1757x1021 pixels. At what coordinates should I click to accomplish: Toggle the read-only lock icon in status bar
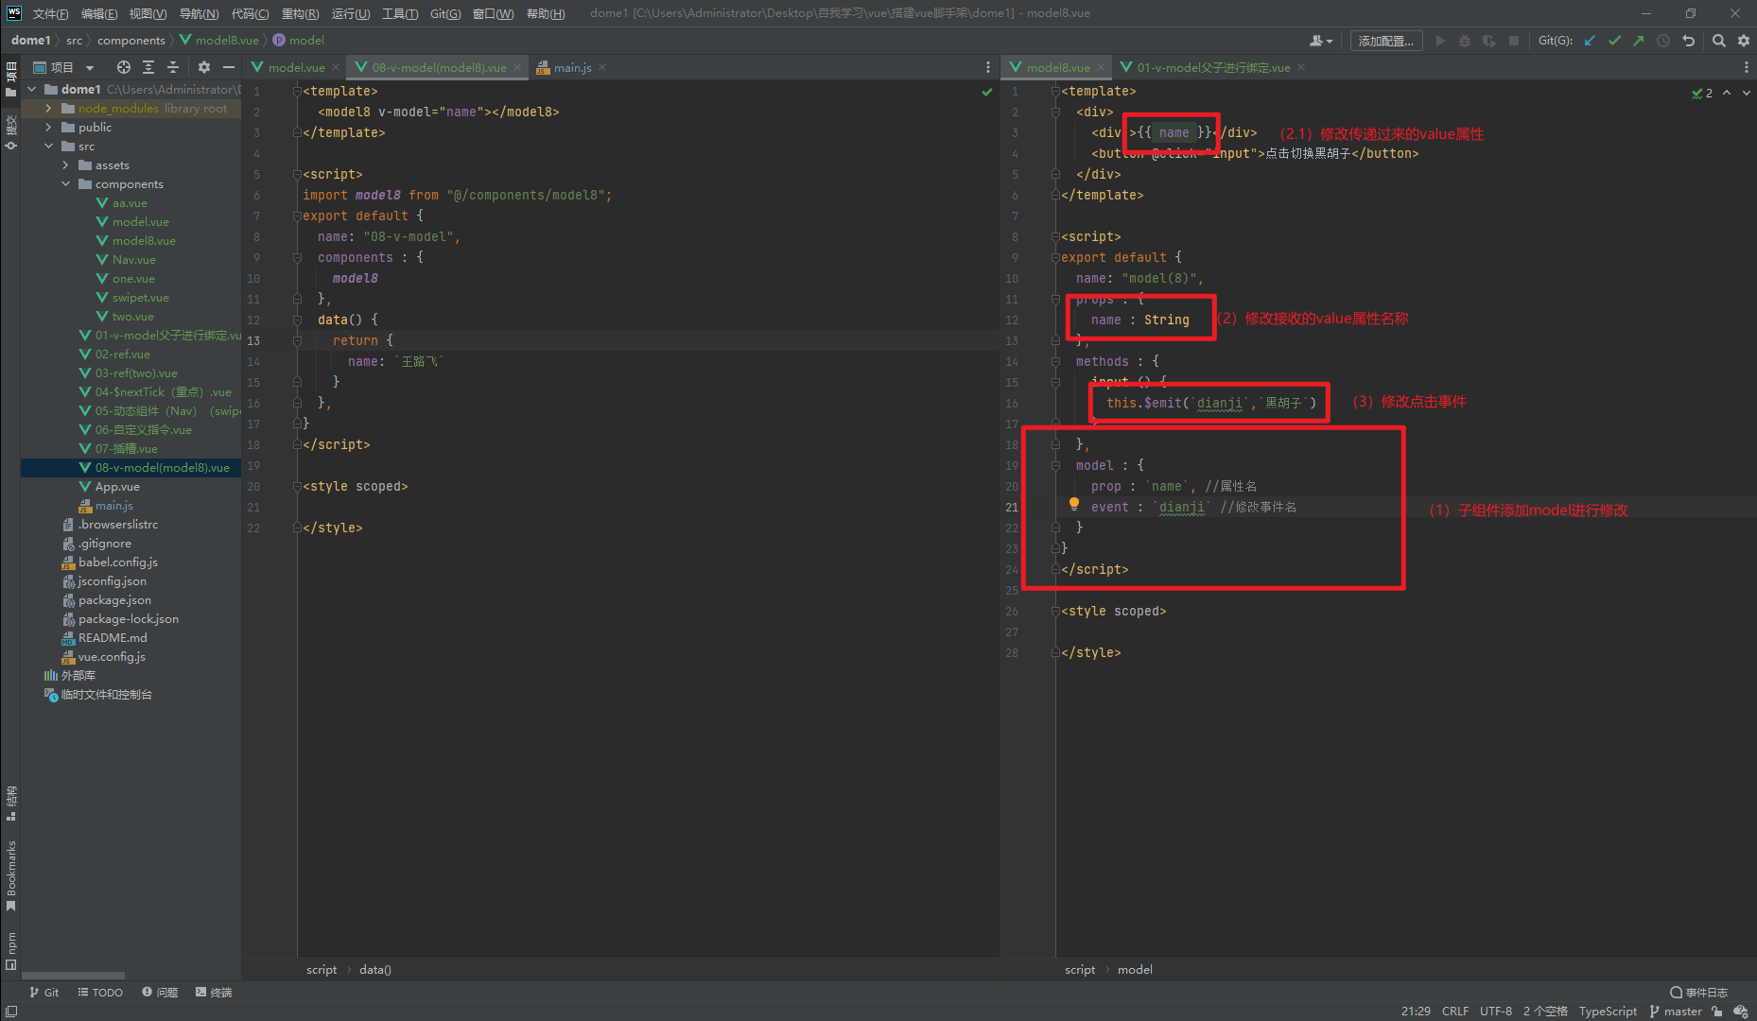click(x=1717, y=1012)
